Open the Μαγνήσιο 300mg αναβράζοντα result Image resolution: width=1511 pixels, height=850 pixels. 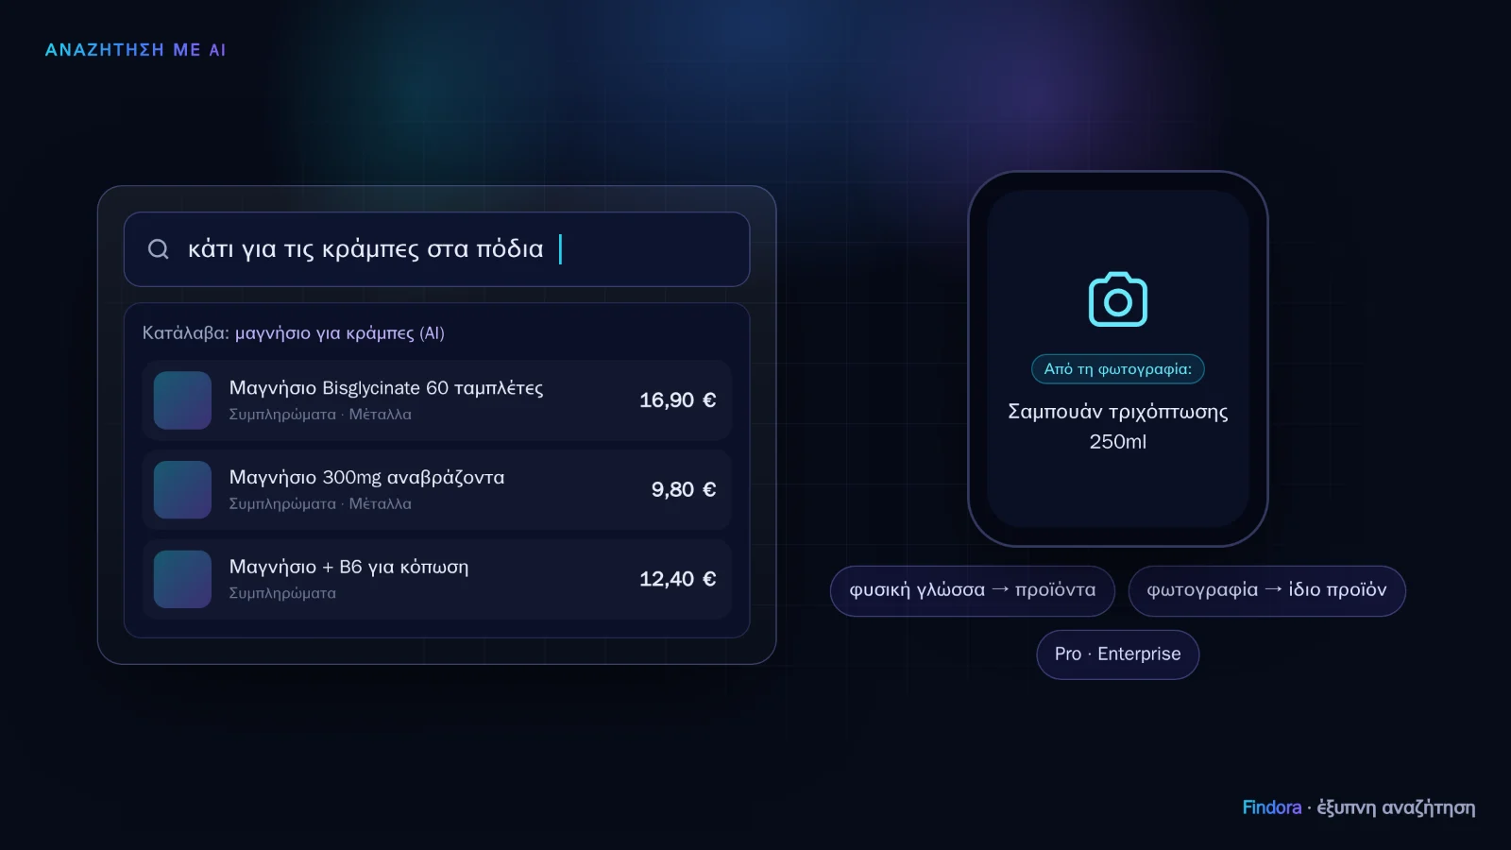436,490
